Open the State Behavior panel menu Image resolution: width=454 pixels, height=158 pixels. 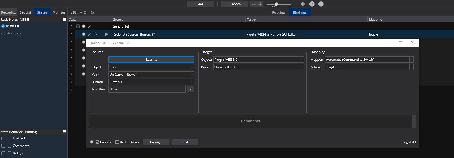click(64, 132)
